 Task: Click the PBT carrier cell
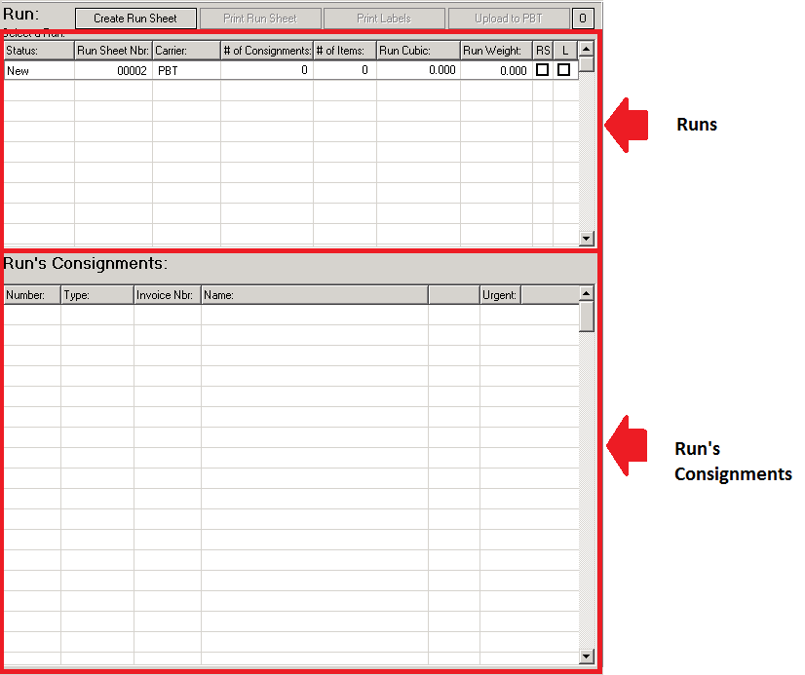(x=187, y=70)
